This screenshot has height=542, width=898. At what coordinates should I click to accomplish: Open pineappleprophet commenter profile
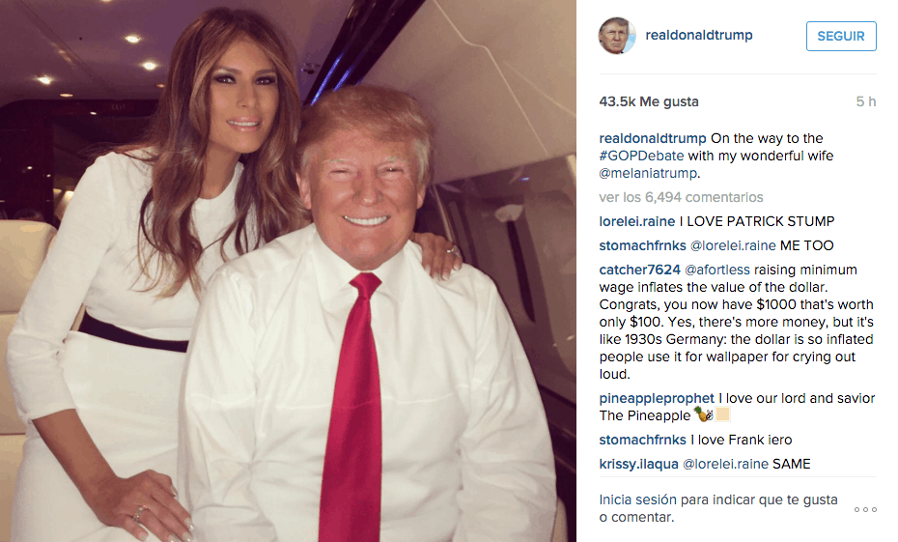click(657, 398)
